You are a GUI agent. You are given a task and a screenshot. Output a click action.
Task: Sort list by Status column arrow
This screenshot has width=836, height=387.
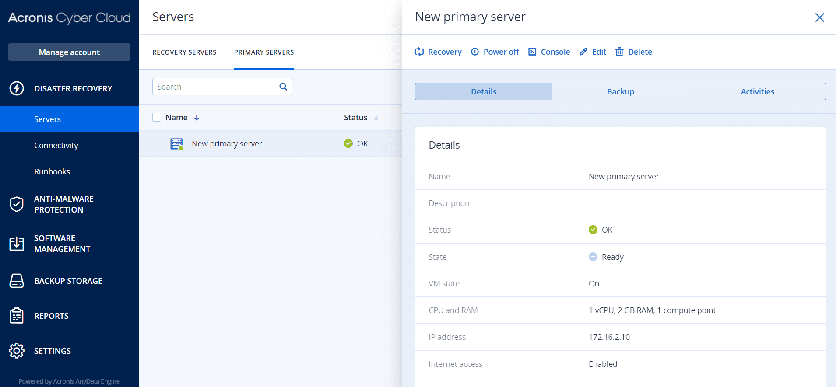click(x=376, y=117)
